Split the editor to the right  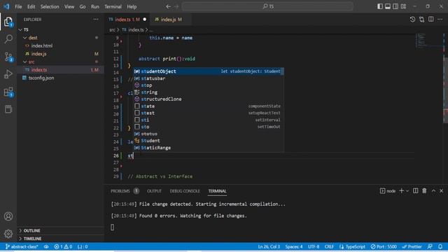pyautogui.click(x=431, y=20)
